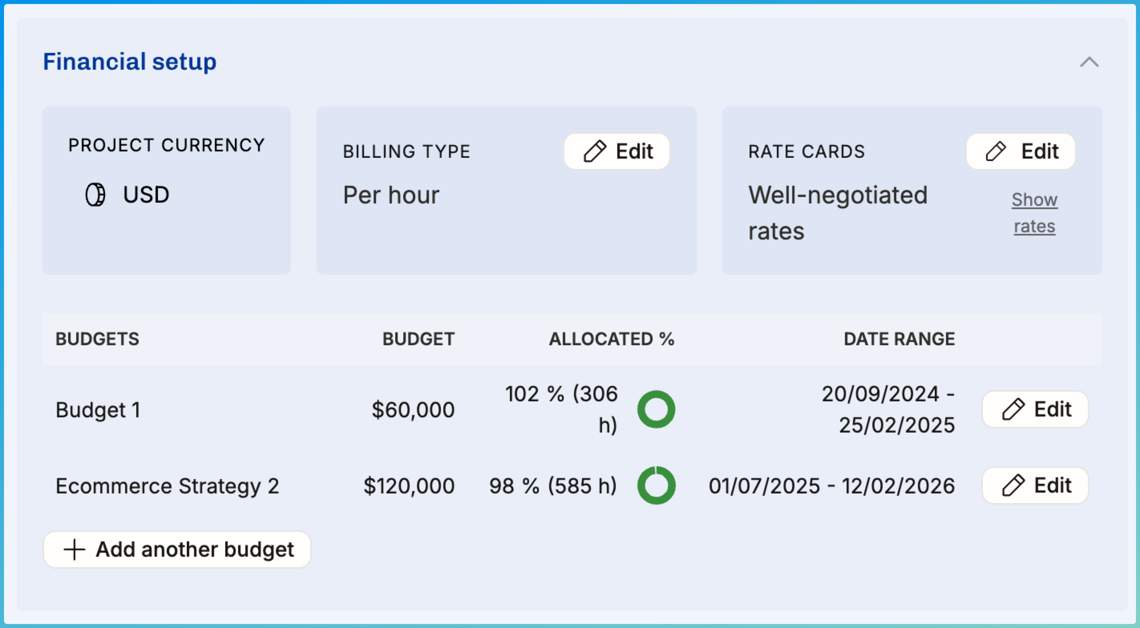Viewport: 1140px width, 628px height.
Task: Click the pencil icon for Billing Type
Action: (x=594, y=152)
